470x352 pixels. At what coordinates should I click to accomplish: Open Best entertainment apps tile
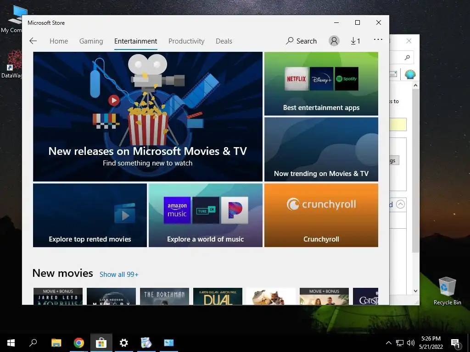pyautogui.click(x=321, y=83)
